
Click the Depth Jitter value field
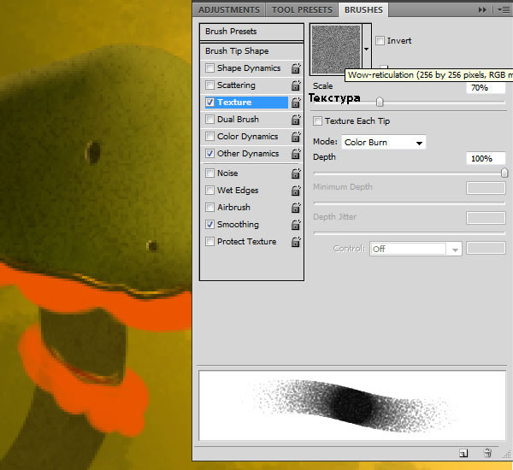pos(486,218)
